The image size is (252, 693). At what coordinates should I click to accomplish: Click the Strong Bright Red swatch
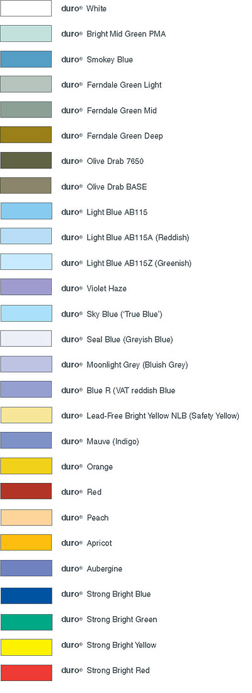point(26,673)
